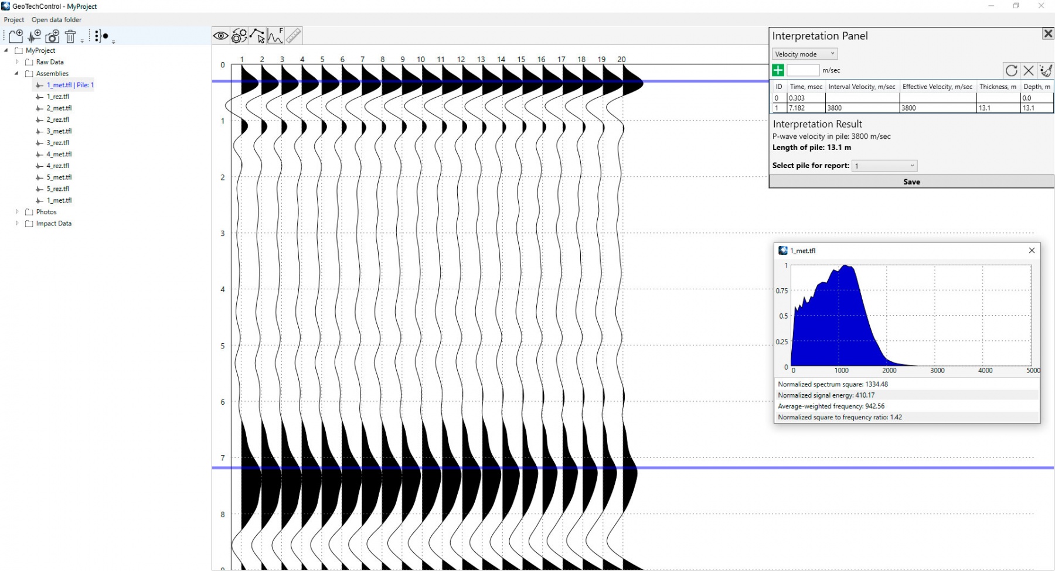Select the polyline picking cursor tool
The image size is (1055, 571).
pyautogui.click(x=257, y=36)
